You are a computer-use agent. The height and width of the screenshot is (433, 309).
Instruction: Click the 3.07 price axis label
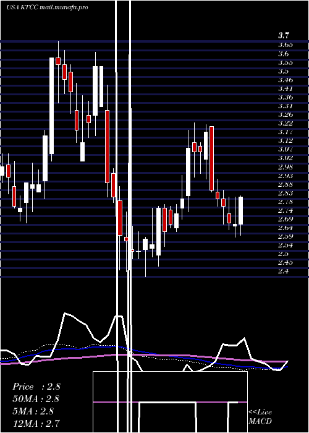[x=286, y=150]
